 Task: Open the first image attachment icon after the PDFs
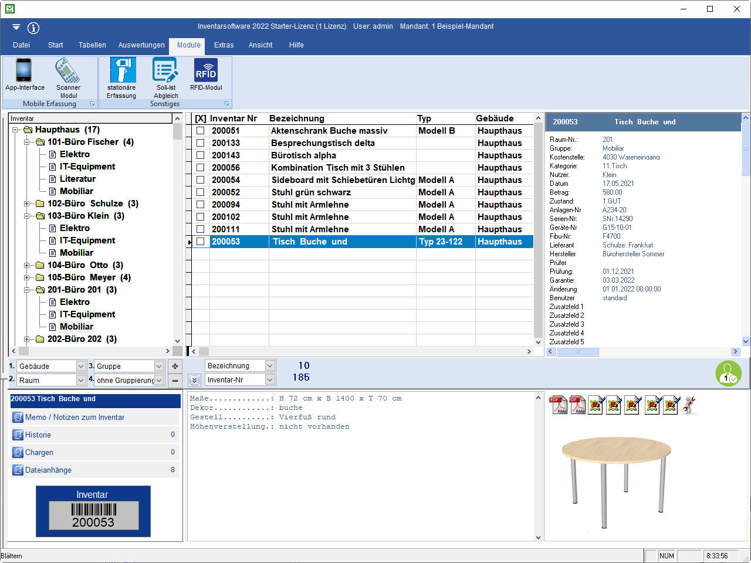tap(596, 405)
